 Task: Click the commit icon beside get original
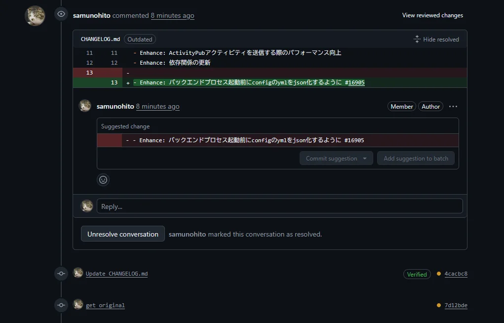[x=61, y=305]
